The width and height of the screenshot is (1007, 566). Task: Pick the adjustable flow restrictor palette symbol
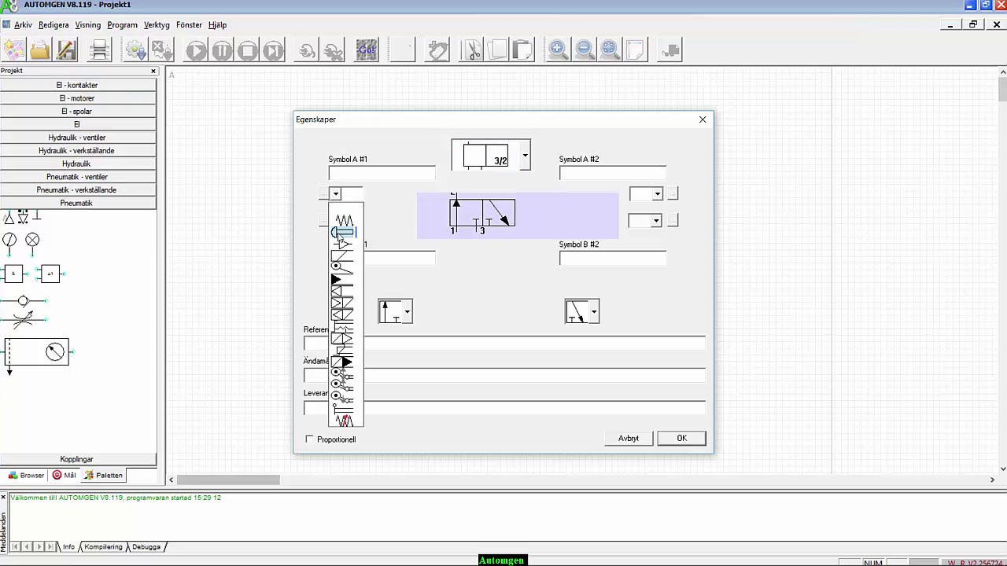24,318
